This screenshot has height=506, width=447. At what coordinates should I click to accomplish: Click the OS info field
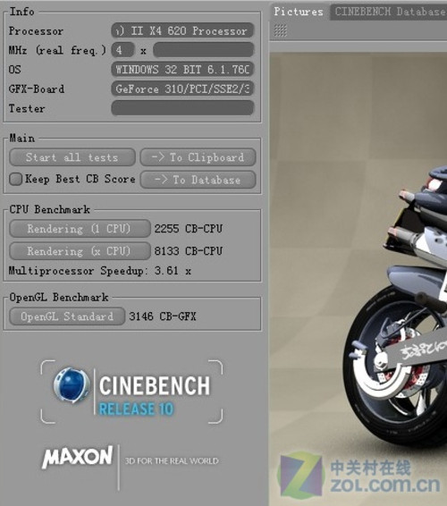coord(182,70)
